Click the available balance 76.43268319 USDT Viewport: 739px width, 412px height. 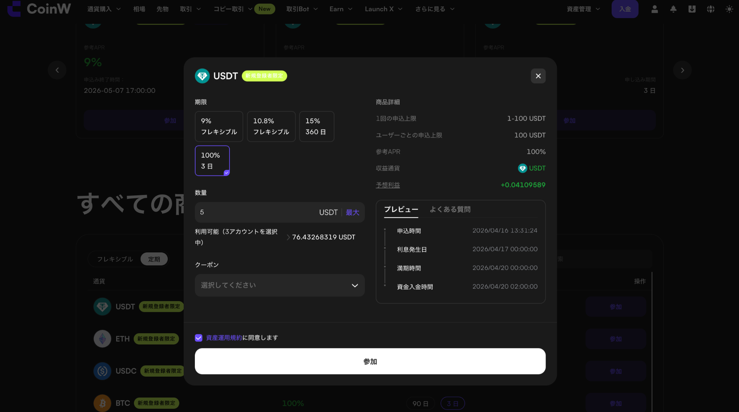click(x=324, y=237)
